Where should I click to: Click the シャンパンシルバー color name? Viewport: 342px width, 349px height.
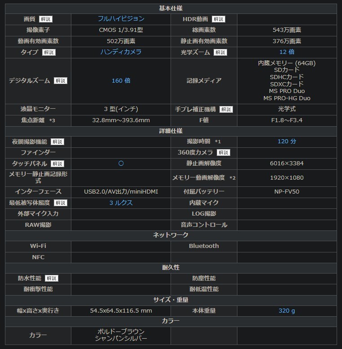[121, 339]
